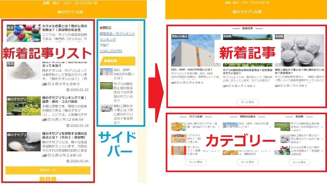The width and height of the screenshot is (327, 184).
Task: Click the chart icon beside 月:2 全体:10
Action: [x=44, y=155]
